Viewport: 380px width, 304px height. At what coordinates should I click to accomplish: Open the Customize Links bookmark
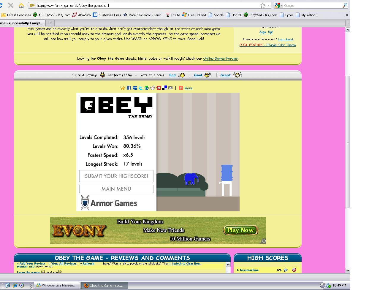coord(107,15)
